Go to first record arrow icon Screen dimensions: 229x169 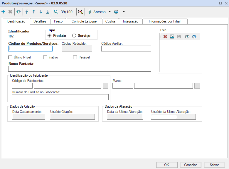pos(27,12)
